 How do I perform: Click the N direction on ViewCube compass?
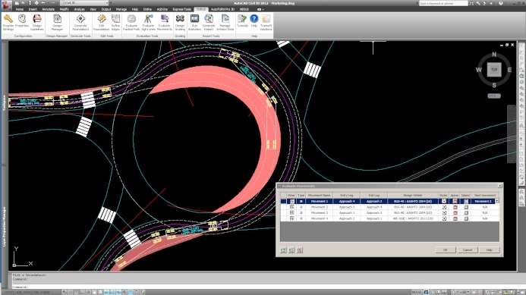[494, 55]
